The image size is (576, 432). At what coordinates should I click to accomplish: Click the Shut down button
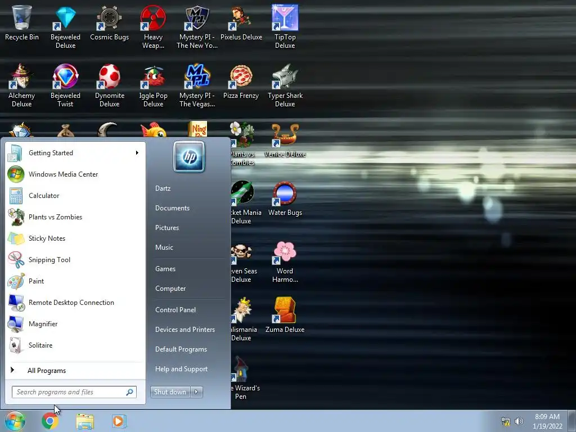pos(170,392)
